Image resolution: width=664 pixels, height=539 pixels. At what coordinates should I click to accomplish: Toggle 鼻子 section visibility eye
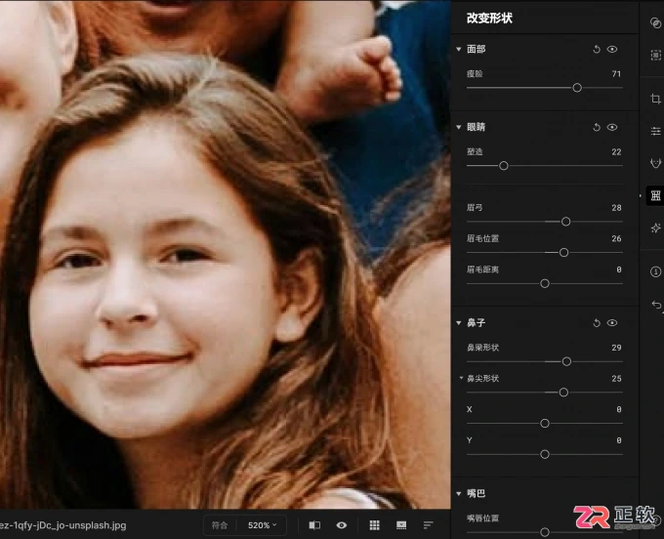612,323
